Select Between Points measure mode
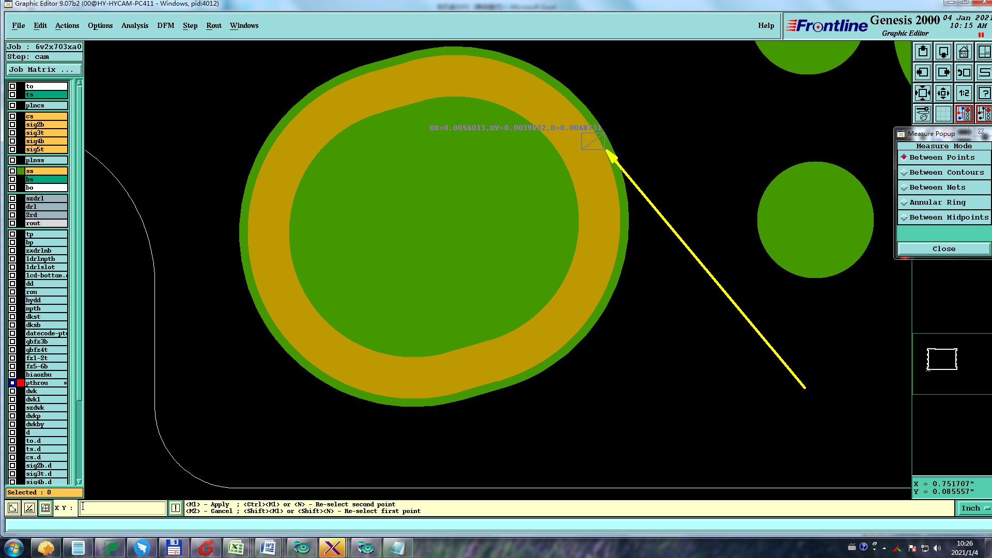The width and height of the screenshot is (992, 558). coord(944,158)
